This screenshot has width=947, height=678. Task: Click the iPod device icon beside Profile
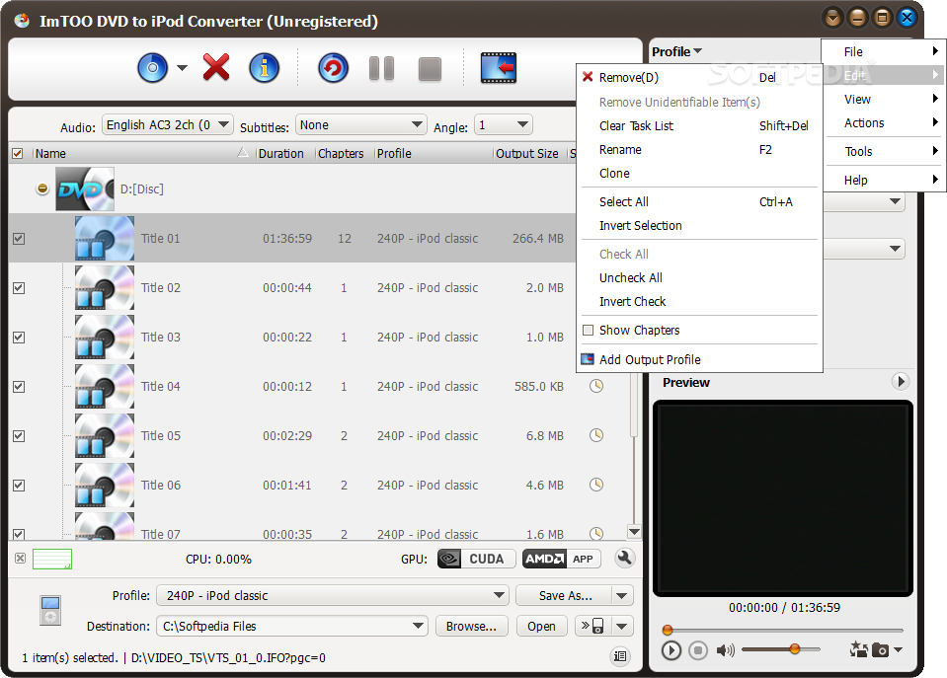(x=50, y=610)
